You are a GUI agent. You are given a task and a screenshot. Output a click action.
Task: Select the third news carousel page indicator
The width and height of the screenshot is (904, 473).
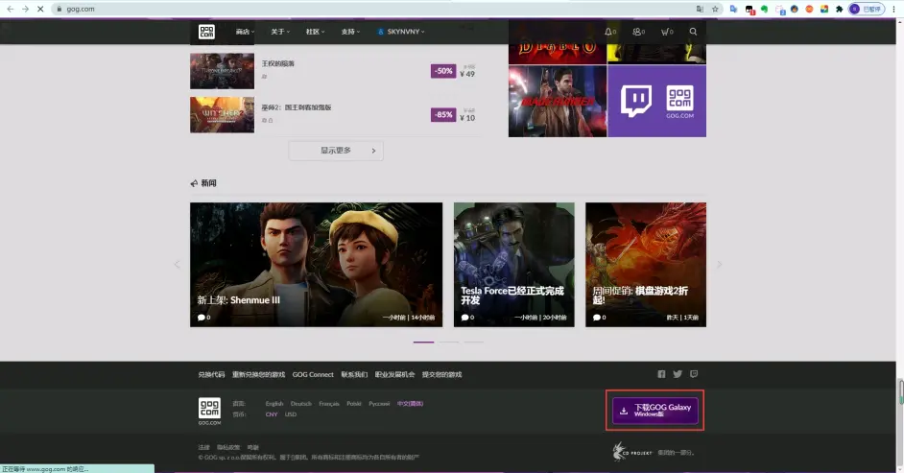coord(474,343)
